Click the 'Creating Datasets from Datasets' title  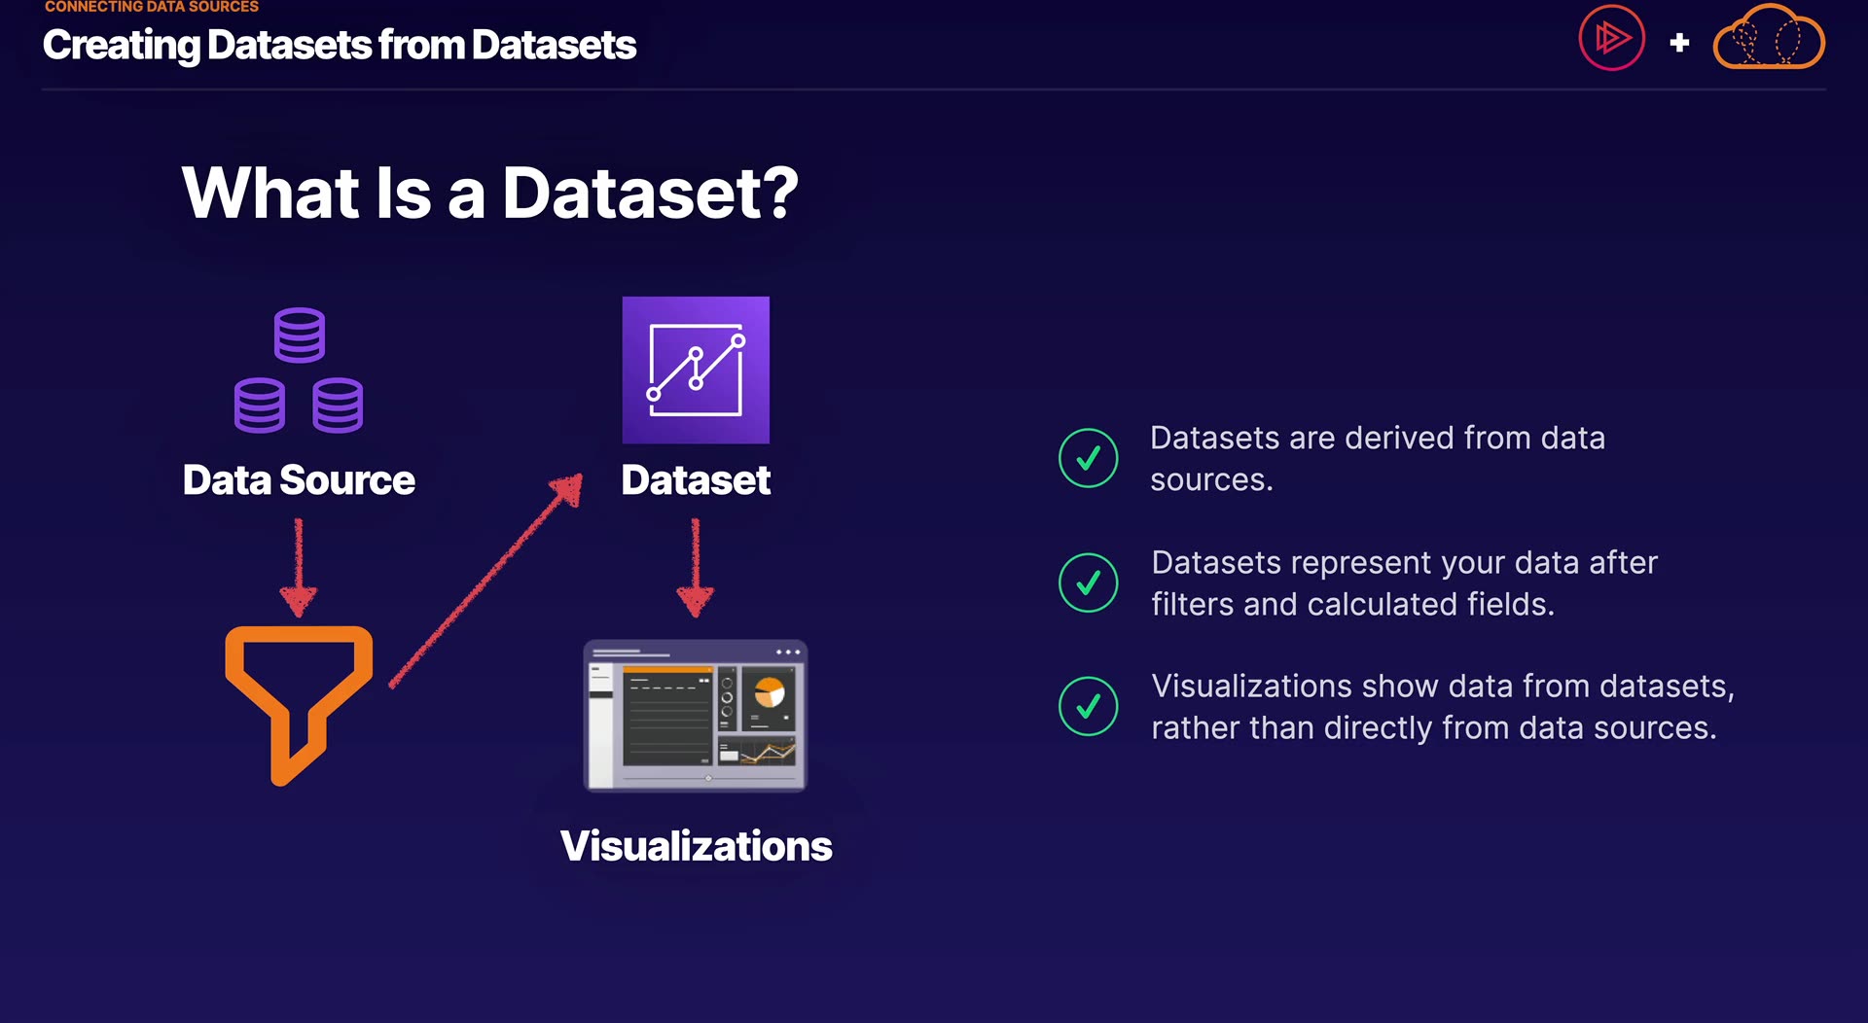[x=340, y=45]
